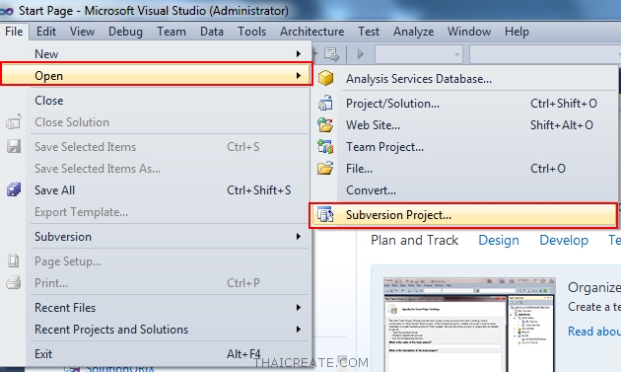Expand the New submenu arrow

tap(299, 53)
